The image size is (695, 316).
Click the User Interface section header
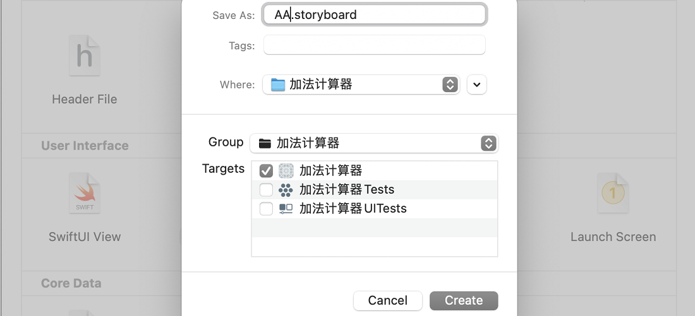(85, 146)
